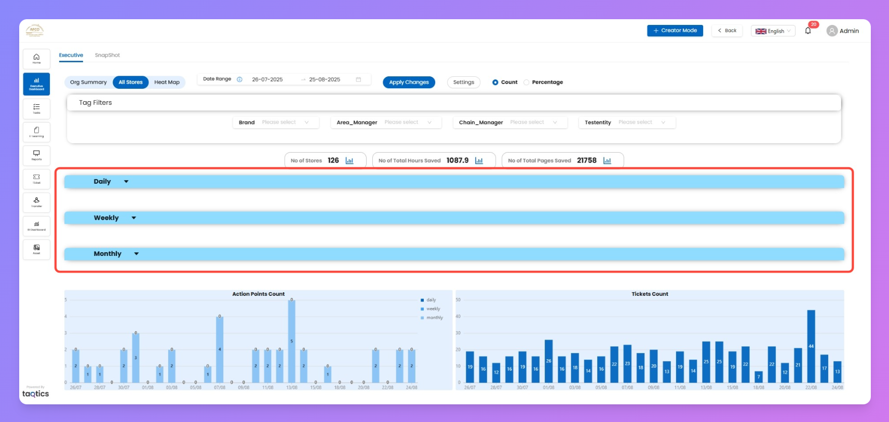
Task: Go to E-learning in the sidebar
Action: point(36,132)
